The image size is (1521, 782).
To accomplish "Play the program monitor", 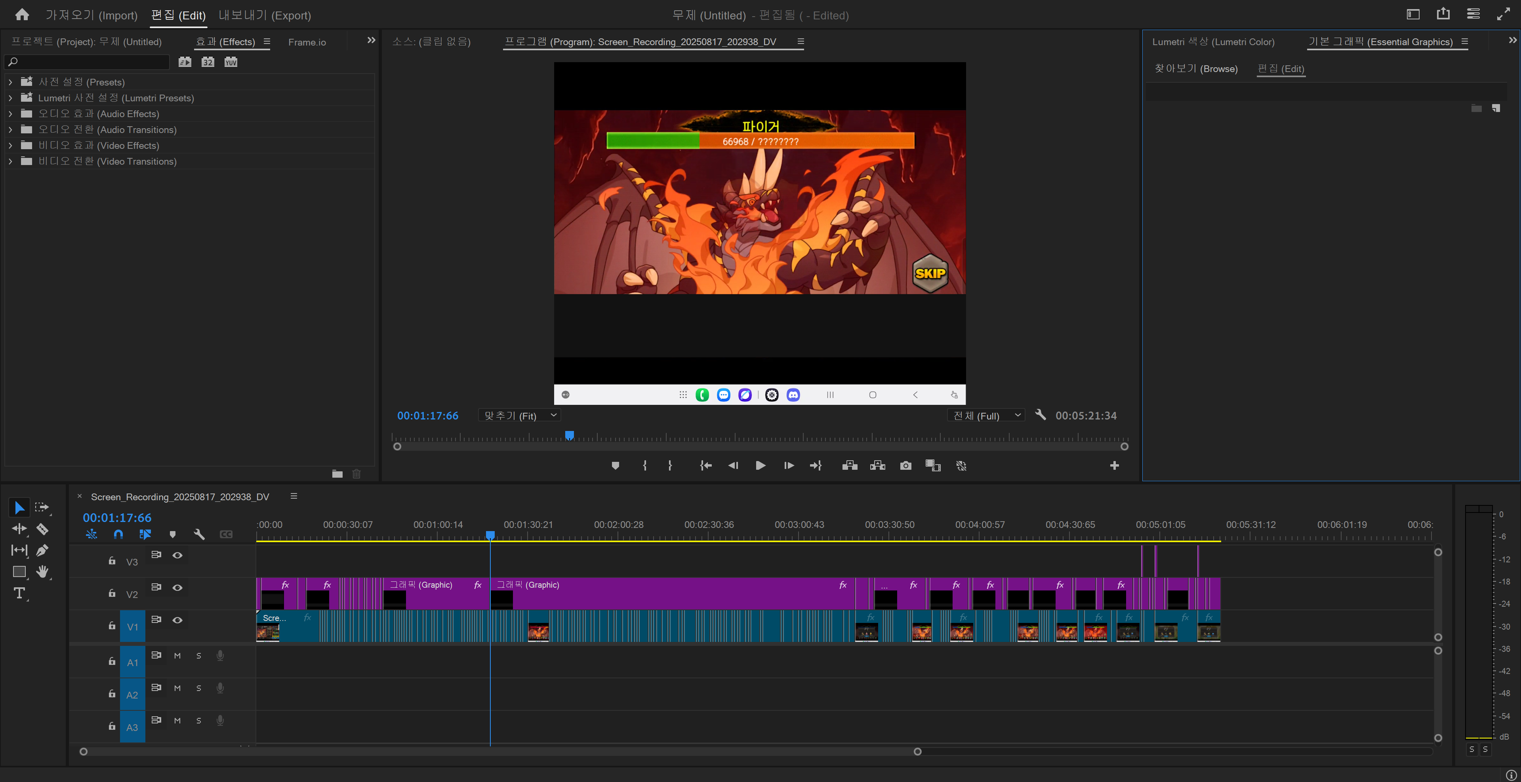I will (760, 466).
